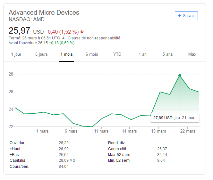The image size is (213, 180).
Task: Click the Advanced Micro Devices title
Action: coord(44,12)
